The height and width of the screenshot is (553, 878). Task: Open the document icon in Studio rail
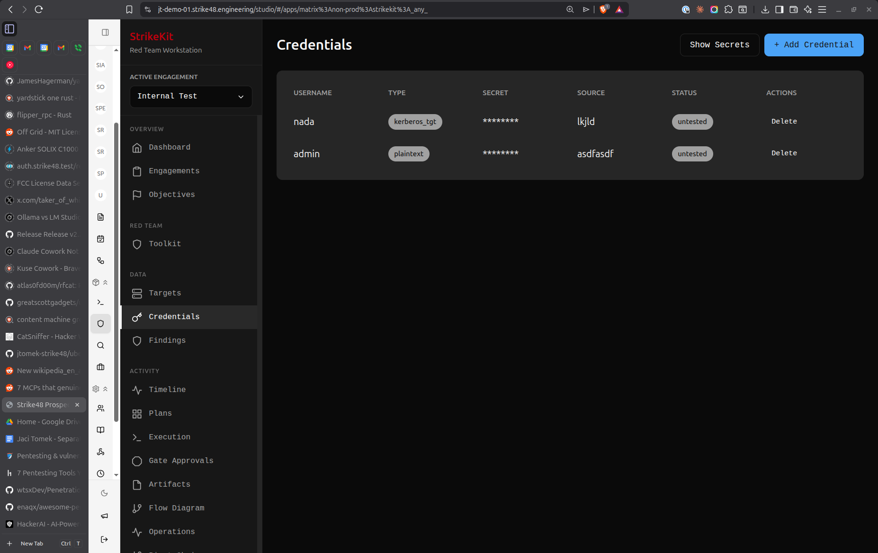tap(100, 217)
